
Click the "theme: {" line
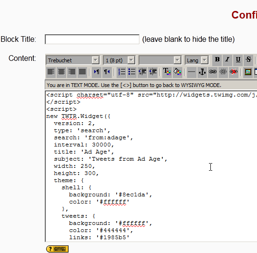click(69, 180)
